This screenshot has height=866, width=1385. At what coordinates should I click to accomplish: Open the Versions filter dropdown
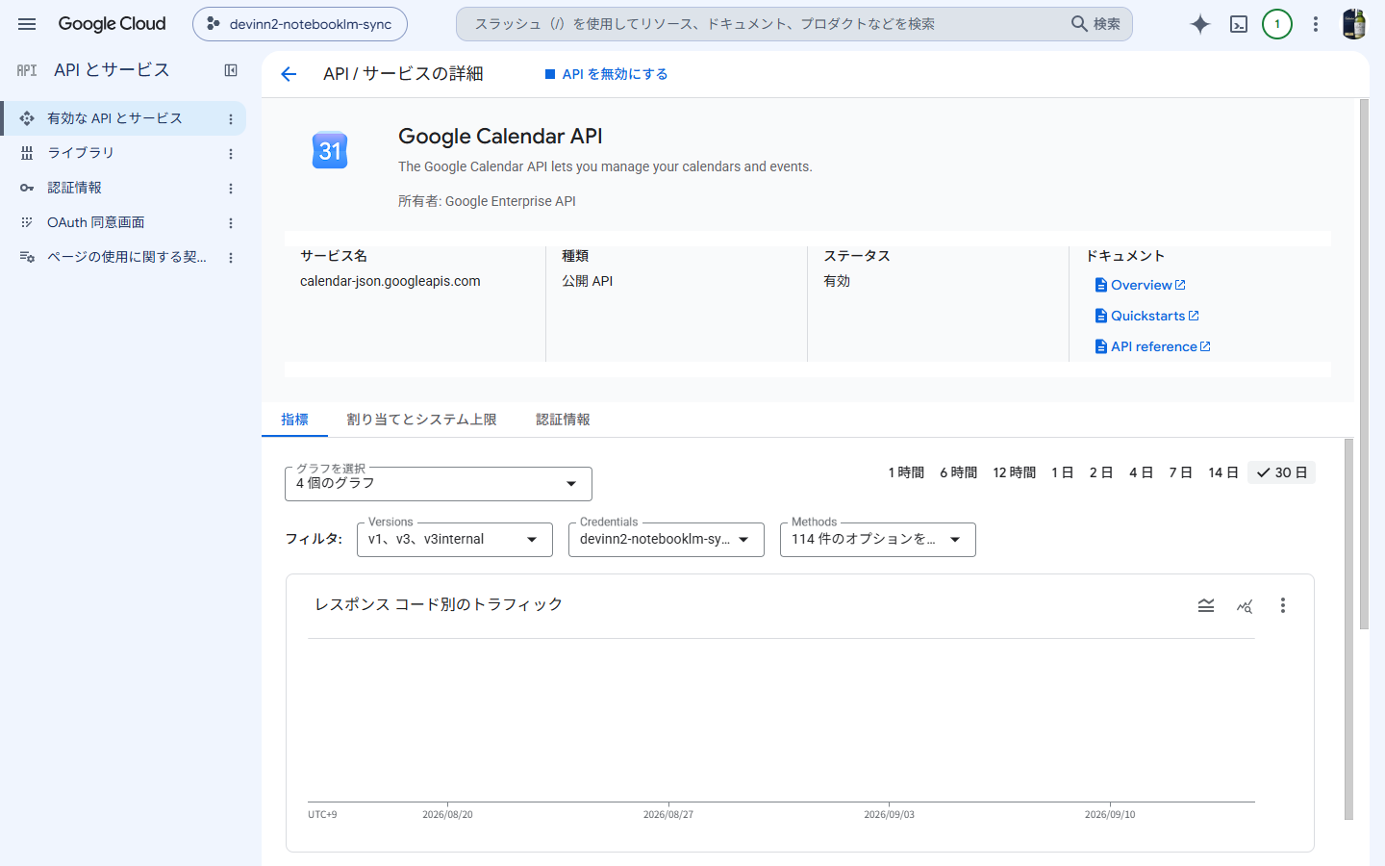tap(455, 540)
